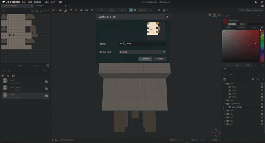Click the rainbow hue slider
This screenshot has height=143, width=265.
[262, 46]
